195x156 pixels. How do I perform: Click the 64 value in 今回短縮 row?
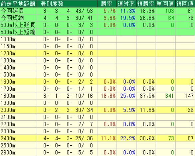coord(171,18)
